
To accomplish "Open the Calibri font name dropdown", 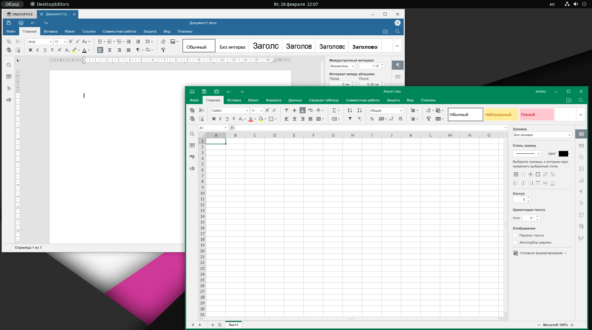I will [230, 111].
